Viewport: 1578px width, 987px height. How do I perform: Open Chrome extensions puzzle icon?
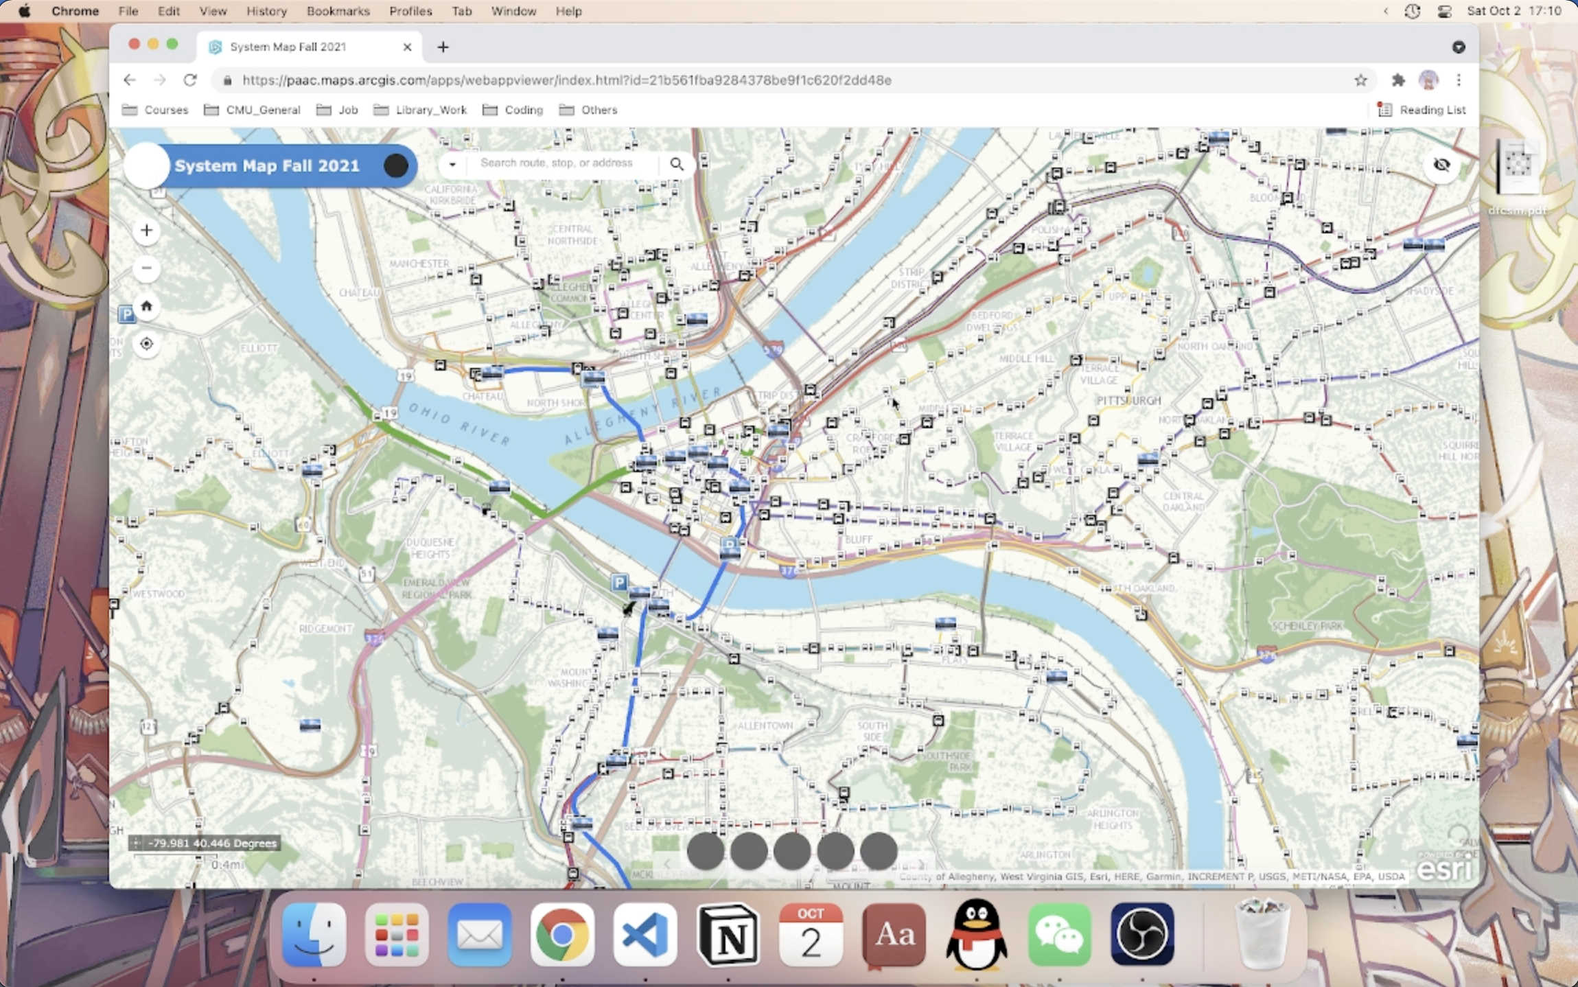(1397, 80)
